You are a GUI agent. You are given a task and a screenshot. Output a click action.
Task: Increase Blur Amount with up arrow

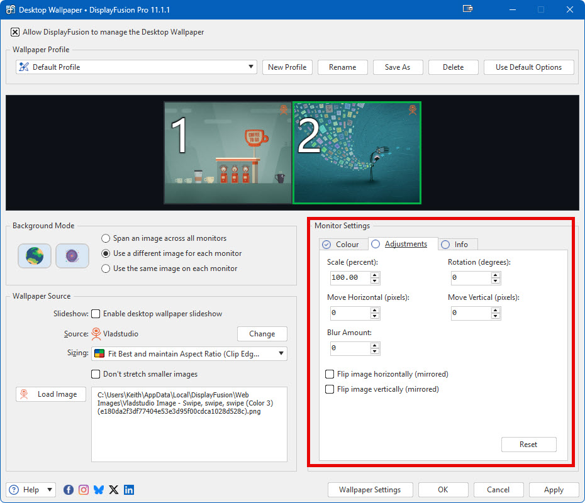(375, 345)
